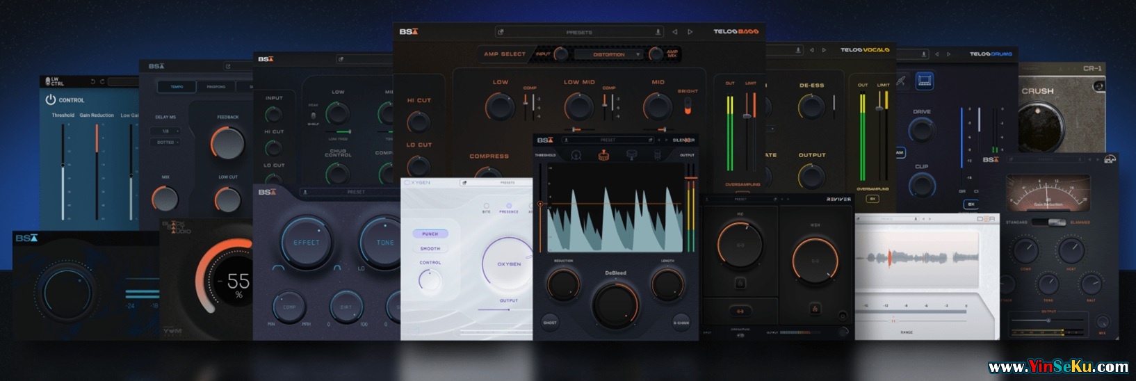1136x381 pixels.
Task: Select the headphones icon in Silencer
Action: pos(576,155)
